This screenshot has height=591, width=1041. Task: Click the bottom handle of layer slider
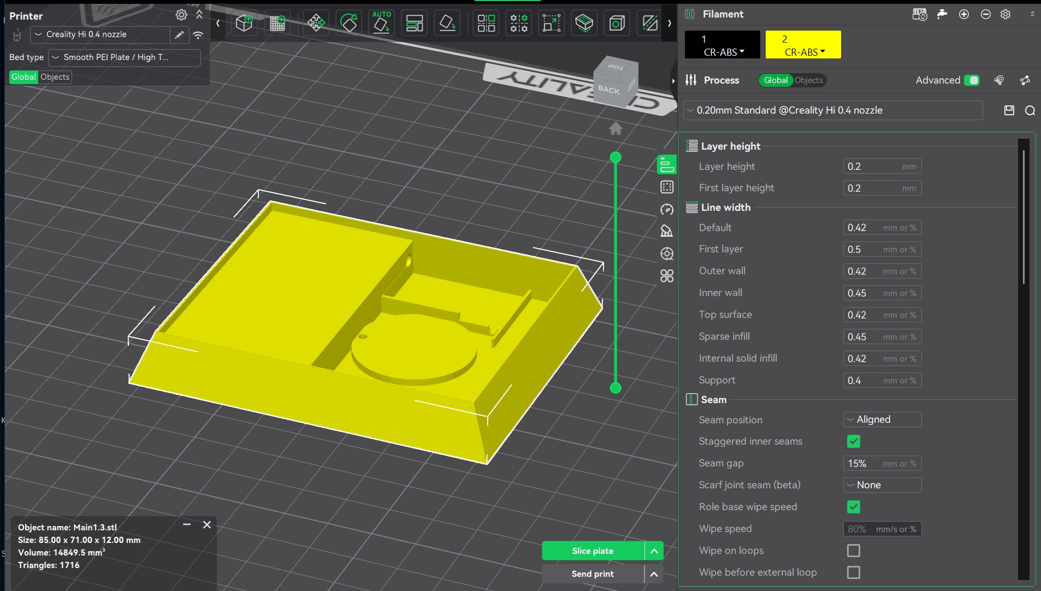tap(616, 388)
